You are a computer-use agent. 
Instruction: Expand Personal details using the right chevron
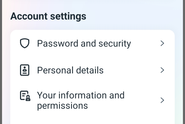click(x=162, y=70)
